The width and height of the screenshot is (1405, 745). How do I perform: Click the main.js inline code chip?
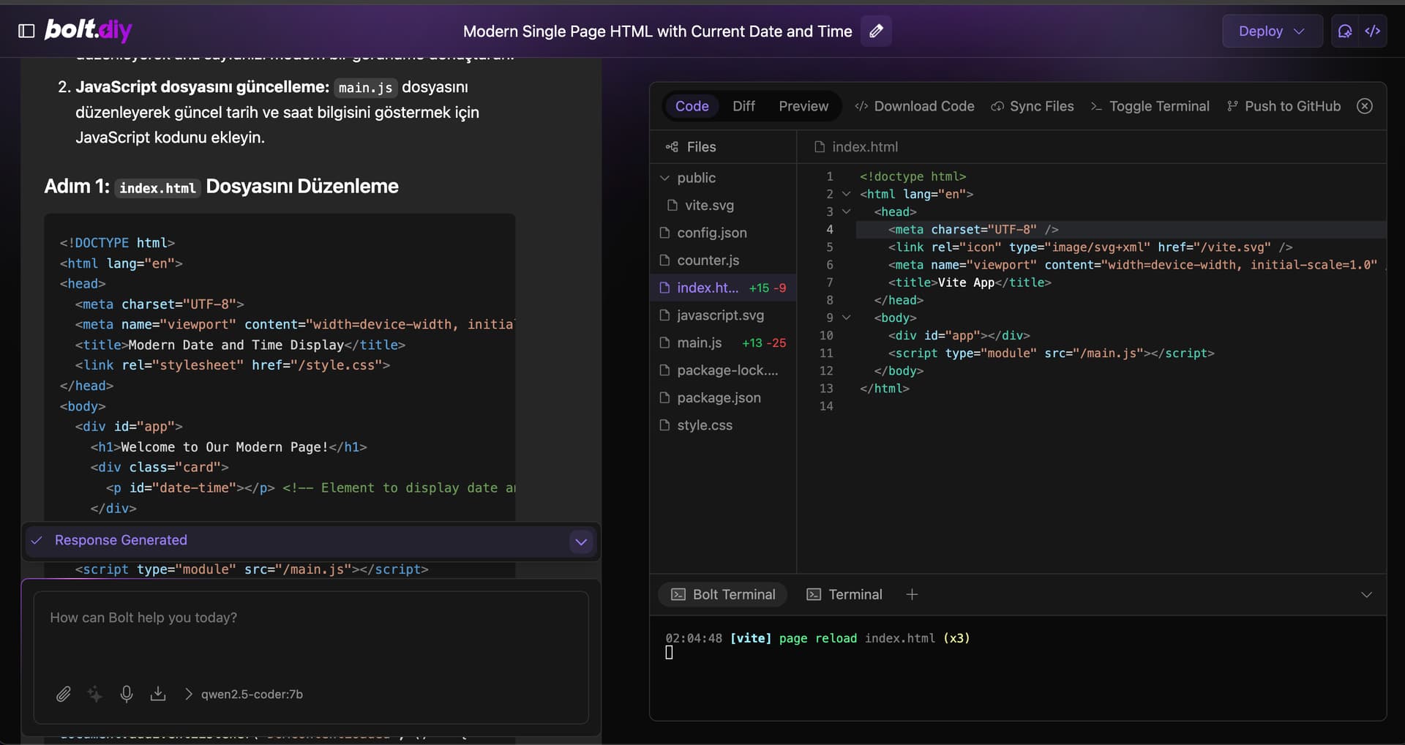(365, 87)
